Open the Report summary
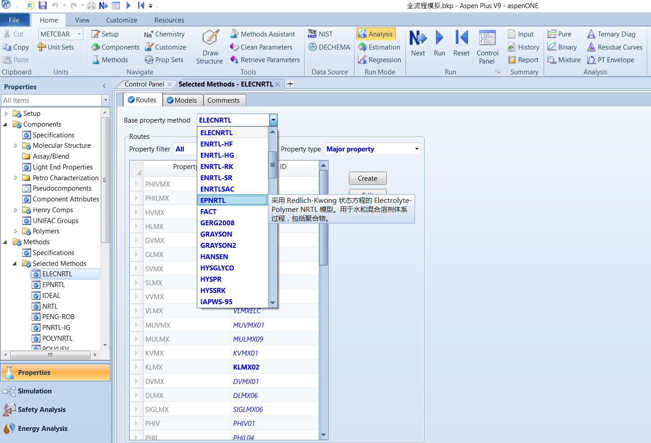This screenshot has height=443, width=651. click(x=523, y=59)
